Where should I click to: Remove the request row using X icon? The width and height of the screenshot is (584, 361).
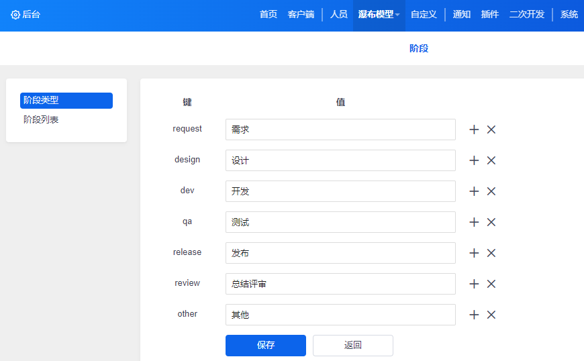coord(491,130)
